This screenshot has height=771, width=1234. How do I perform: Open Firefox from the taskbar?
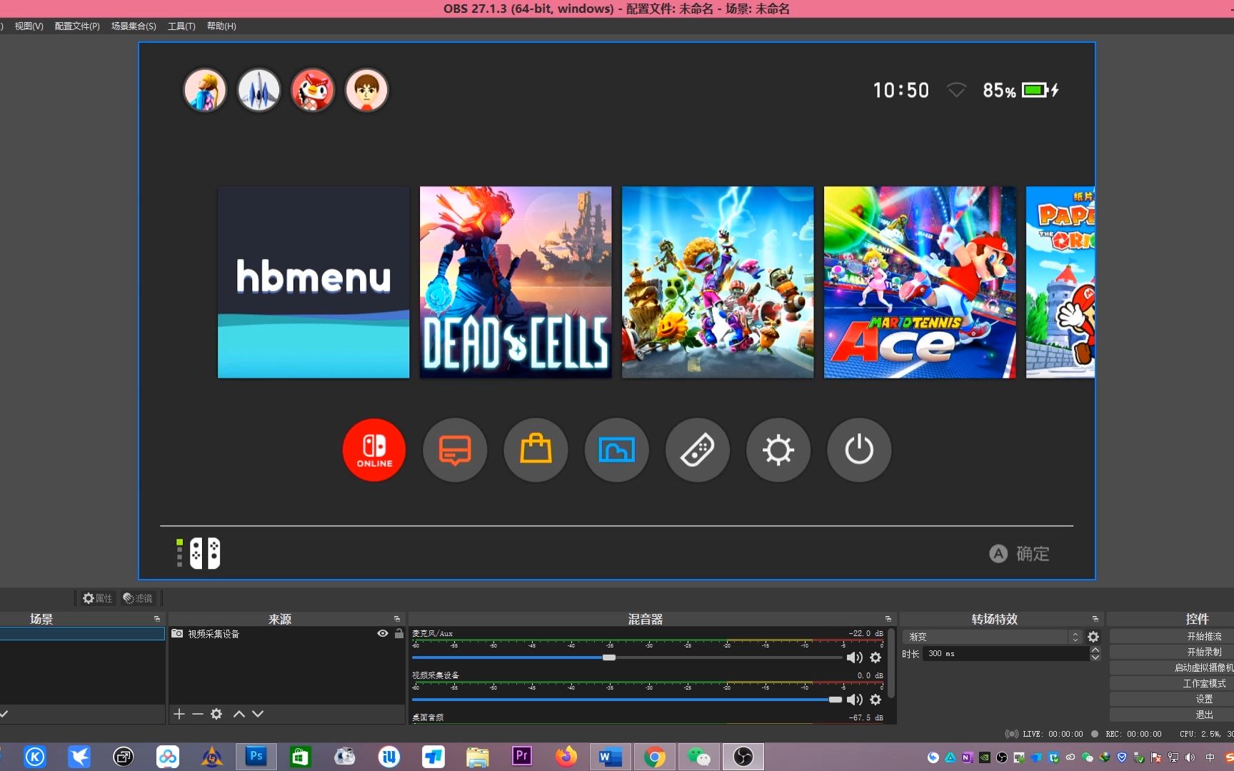pos(566,757)
